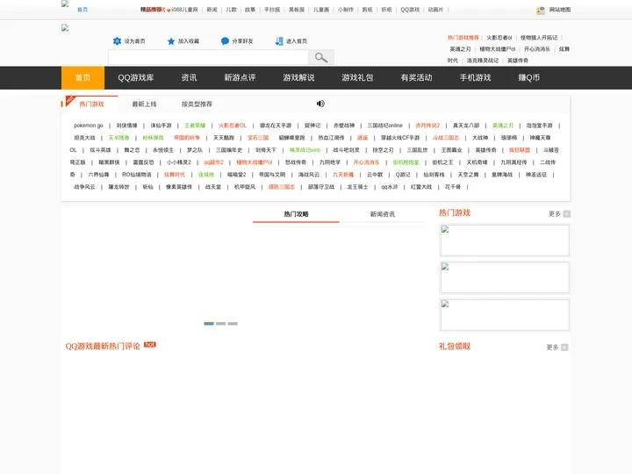Open 首页 in the orange navigation bar
The height and width of the screenshot is (474, 632).
[x=83, y=78]
